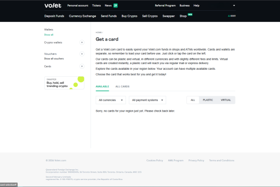Open the News notification badge
This screenshot has width=280, height=187.
(x=116, y=6)
